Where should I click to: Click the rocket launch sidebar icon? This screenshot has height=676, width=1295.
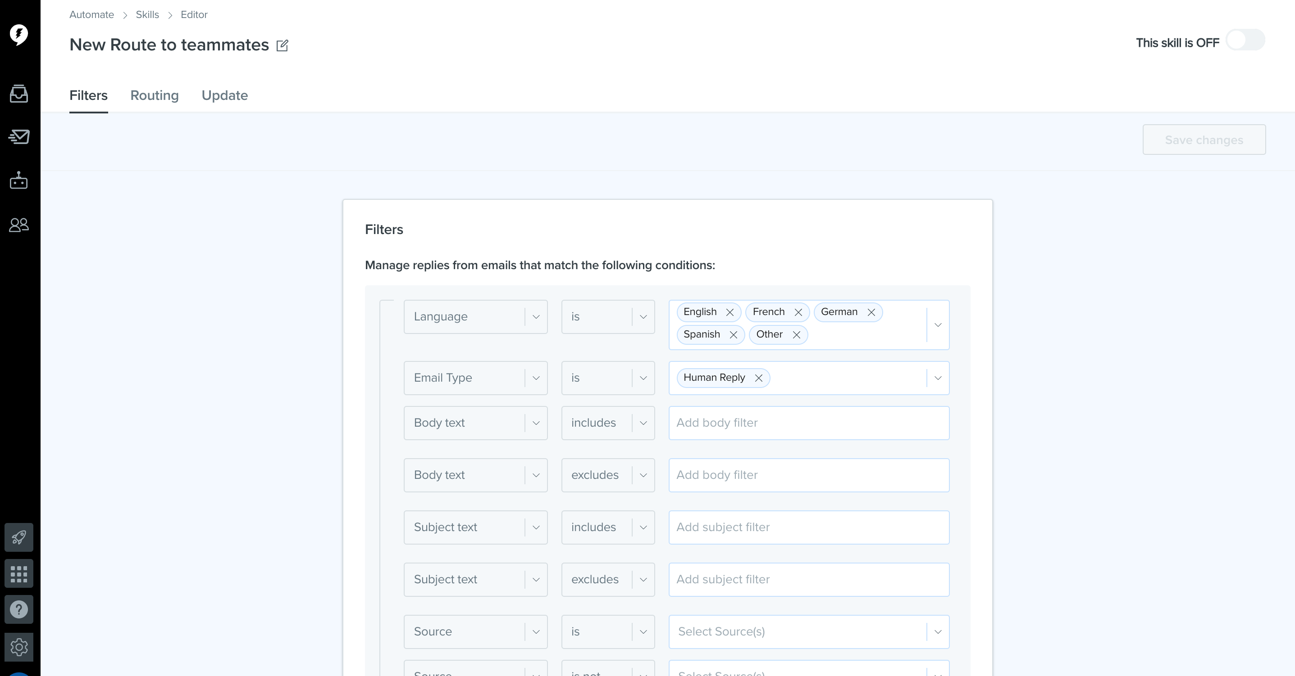pos(19,537)
